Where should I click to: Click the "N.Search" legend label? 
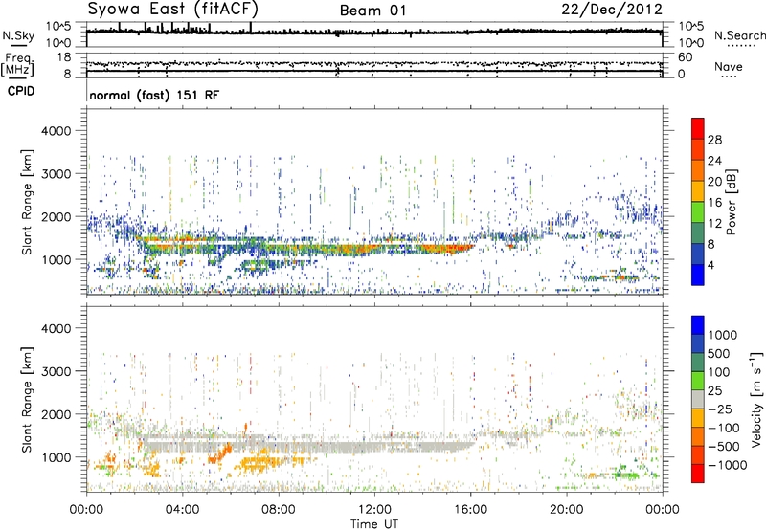(740, 35)
